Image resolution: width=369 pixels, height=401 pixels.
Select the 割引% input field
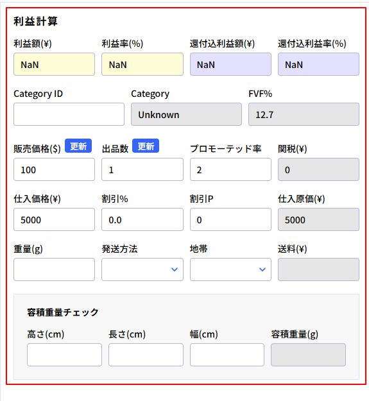tap(142, 219)
